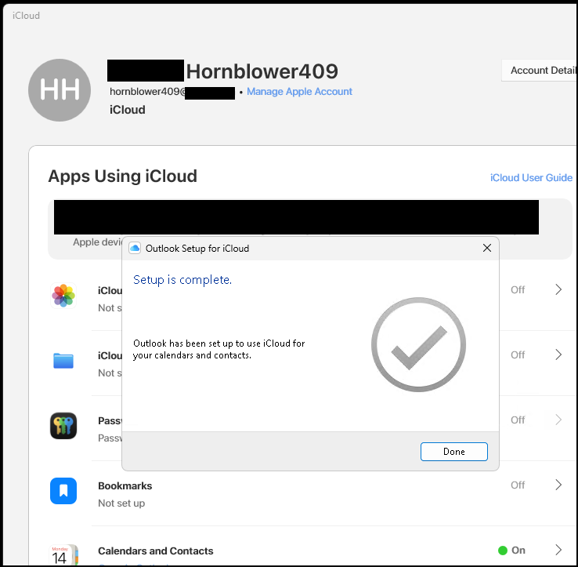Click the iCloud cloud icon in dialog title
The height and width of the screenshot is (567, 578).
(x=135, y=248)
